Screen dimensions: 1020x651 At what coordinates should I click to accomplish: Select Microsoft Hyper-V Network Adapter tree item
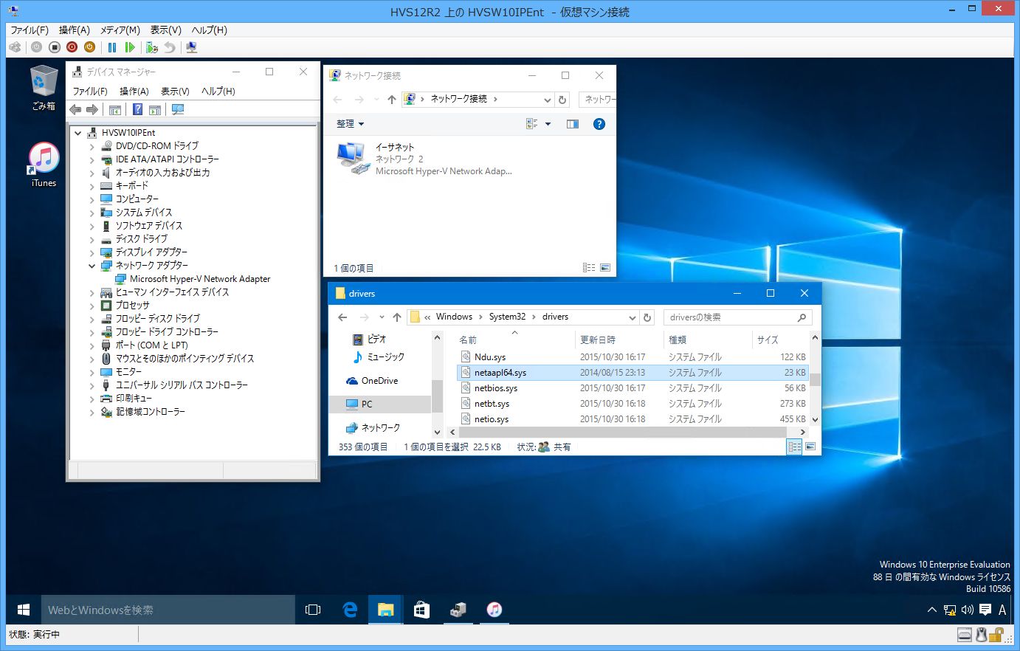193,279
